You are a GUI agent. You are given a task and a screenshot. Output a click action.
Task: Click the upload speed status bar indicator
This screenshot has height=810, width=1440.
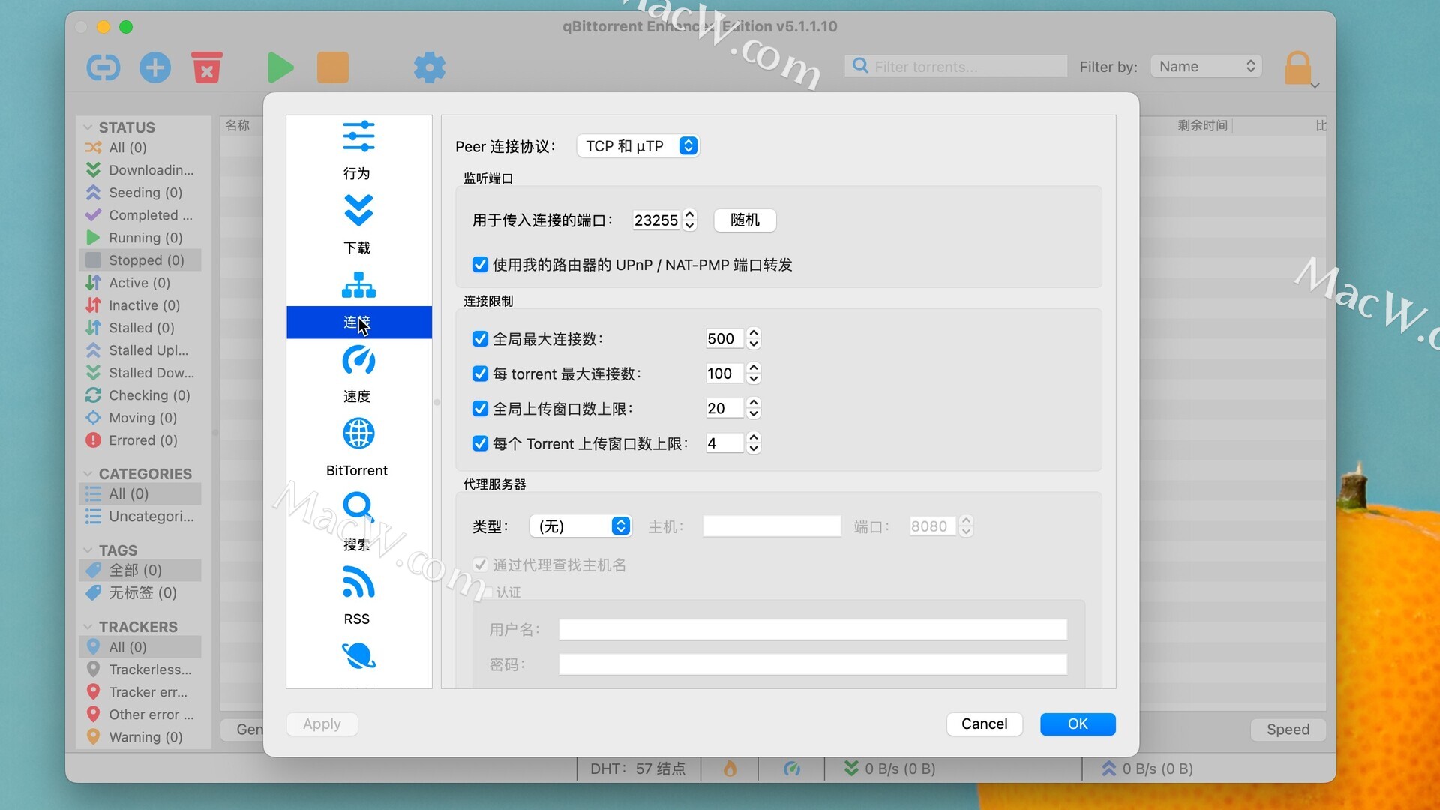coord(1147,769)
